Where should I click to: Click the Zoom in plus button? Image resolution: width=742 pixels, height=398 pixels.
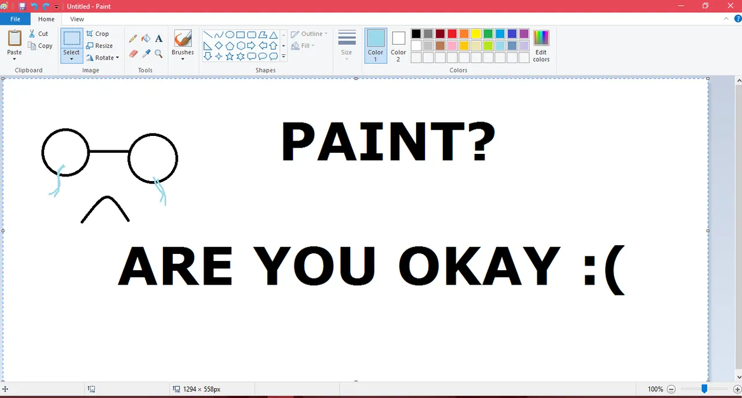coord(737,389)
